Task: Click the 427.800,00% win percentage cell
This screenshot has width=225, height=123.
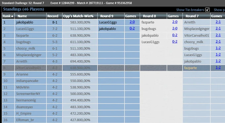Action: tap(80, 120)
